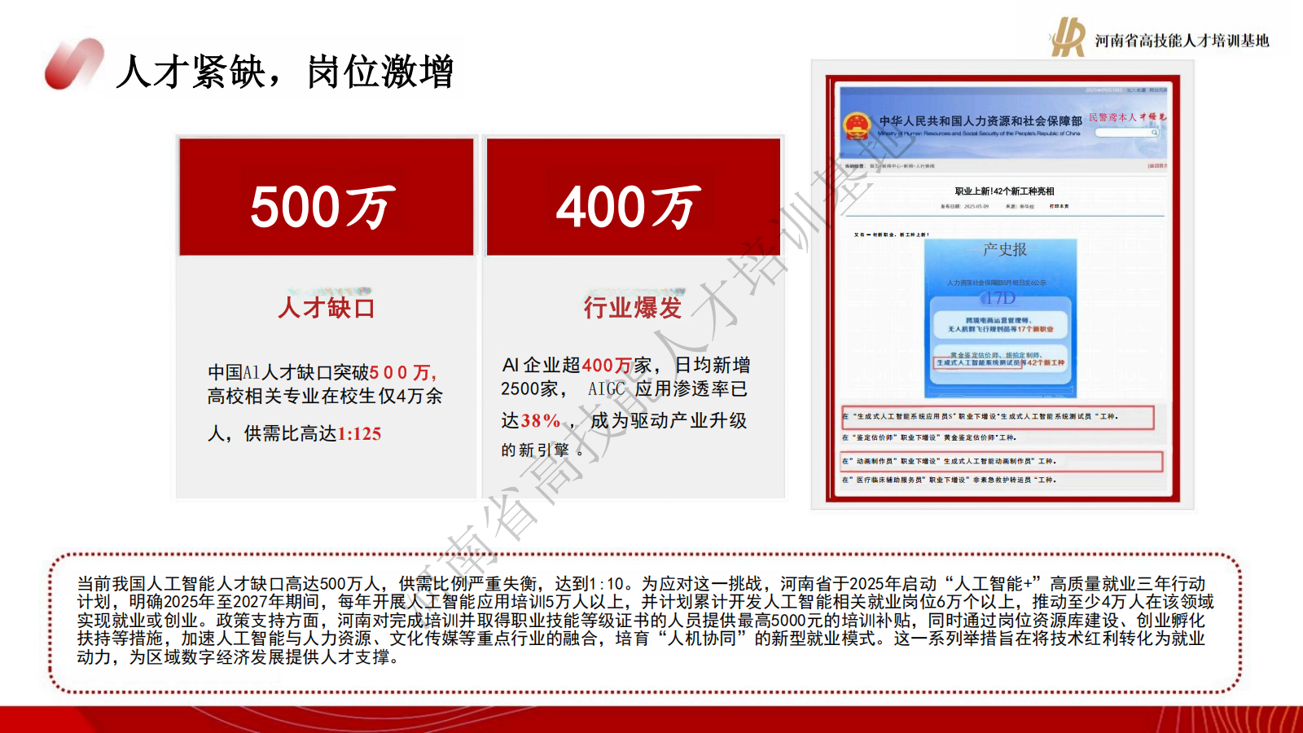Click the slide title 人才紧缺，岗位激增
The height and width of the screenshot is (733, 1303).
click(284, 72)
